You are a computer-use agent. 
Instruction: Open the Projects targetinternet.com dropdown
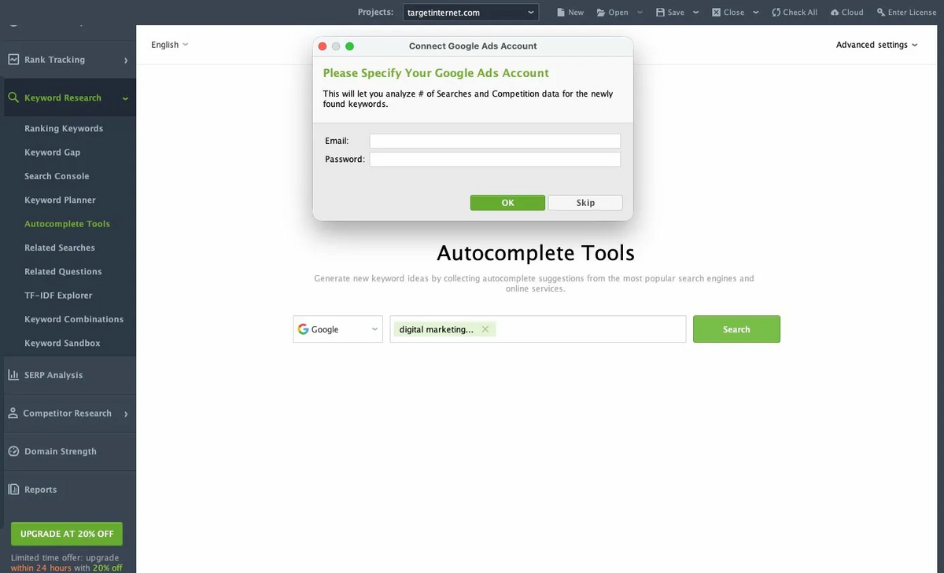[x=470, y=13]
